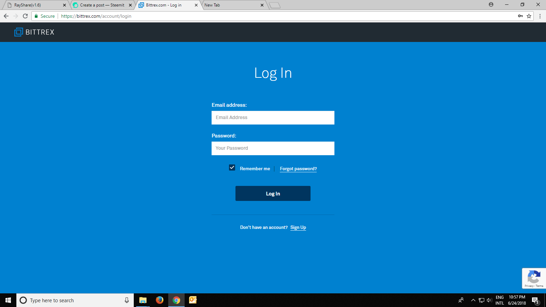Open the Forgot password? link
This screenshot has width=546, height=307.
click(x=298, y=169)
